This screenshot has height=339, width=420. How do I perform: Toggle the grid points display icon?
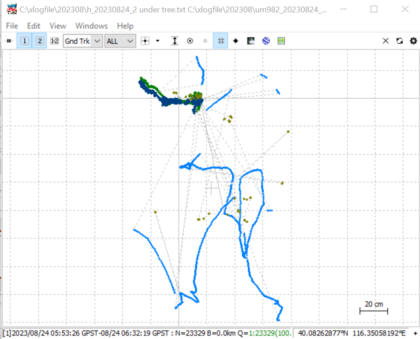pos(220,41)
